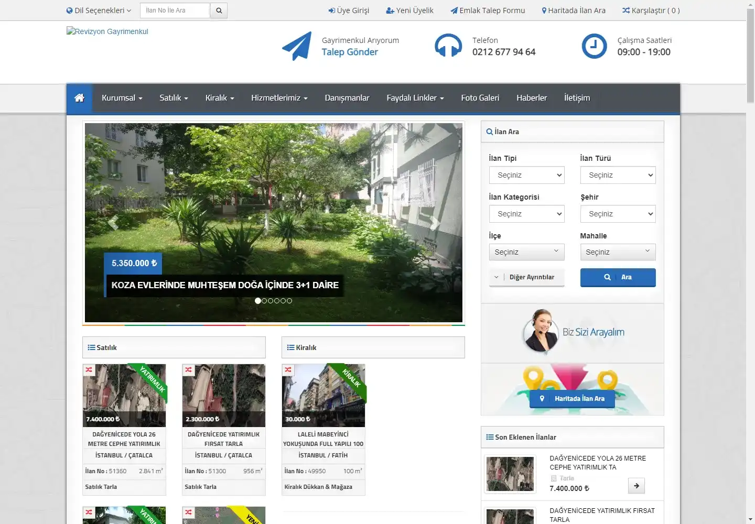Open the KOZA EVLERİNDE slider title
This screenshot has height=524, width=755.
tap(225, 286)
